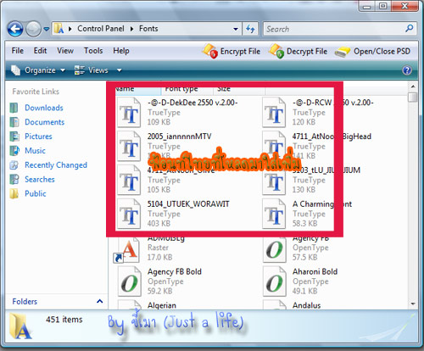
Task: Go back with the Back arrow button
Action: (15, 29)
